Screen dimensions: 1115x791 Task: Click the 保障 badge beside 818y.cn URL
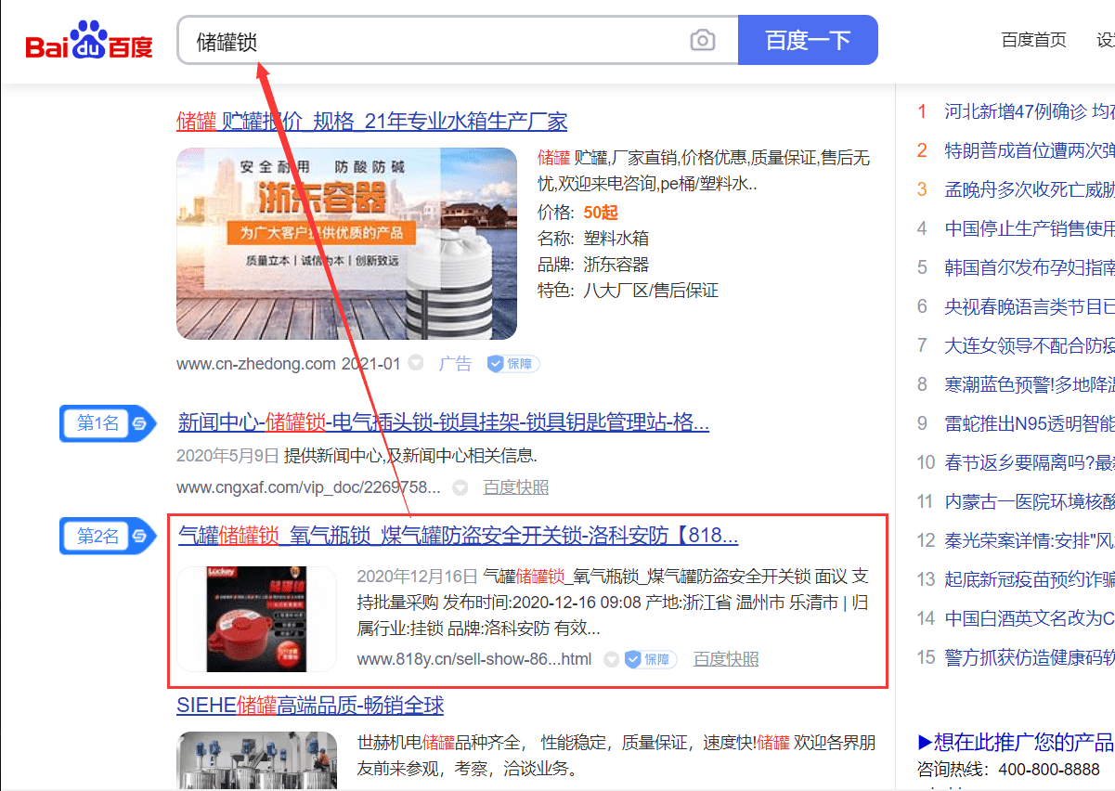[650, 659]
